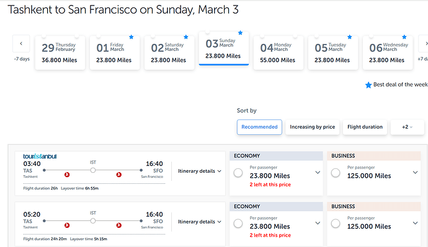
Task: Click the Layover time 6h 55m text
Action: [x=79, y=188]
